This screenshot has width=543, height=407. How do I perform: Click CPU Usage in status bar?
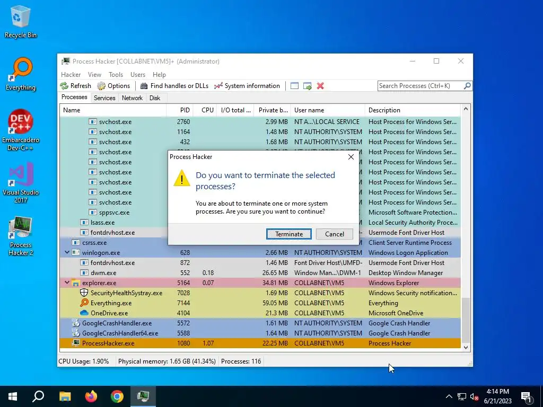tap(83, 361)
